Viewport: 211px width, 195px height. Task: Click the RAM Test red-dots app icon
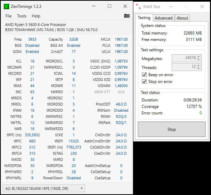click(139, 6)
